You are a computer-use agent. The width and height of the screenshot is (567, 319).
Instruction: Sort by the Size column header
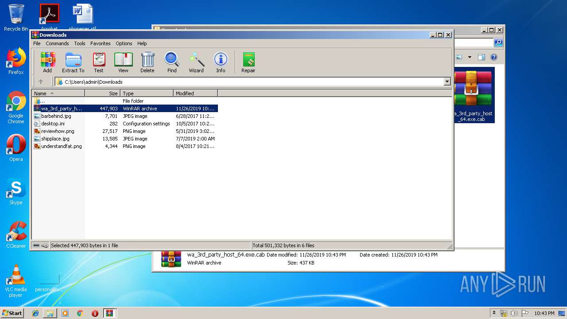[102, 93]
